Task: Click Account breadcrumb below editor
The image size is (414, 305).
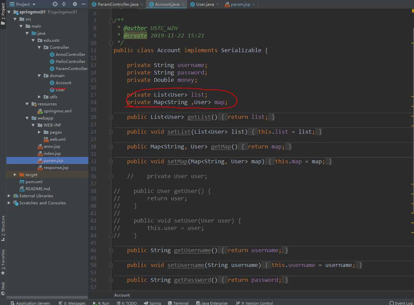Action: tap(122, 295)
